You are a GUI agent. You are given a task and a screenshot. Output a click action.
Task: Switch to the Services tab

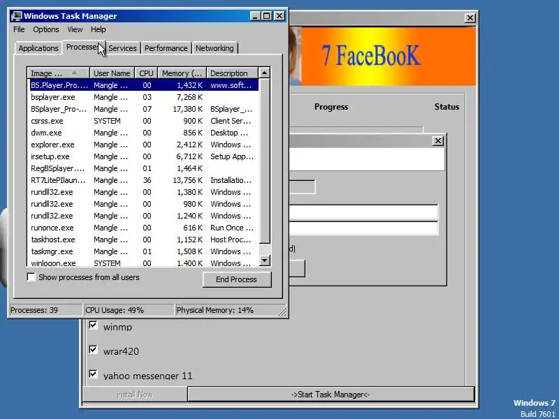pyautogui.click(x=123, y=48)
